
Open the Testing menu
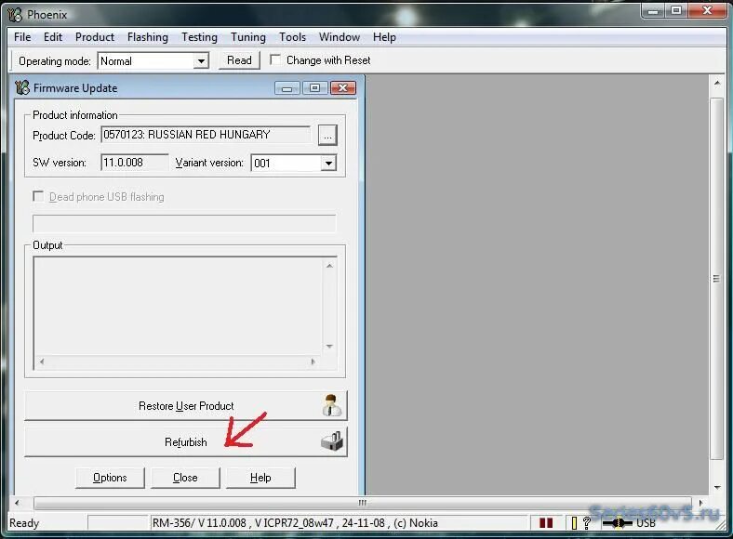[x=199, y=37]
